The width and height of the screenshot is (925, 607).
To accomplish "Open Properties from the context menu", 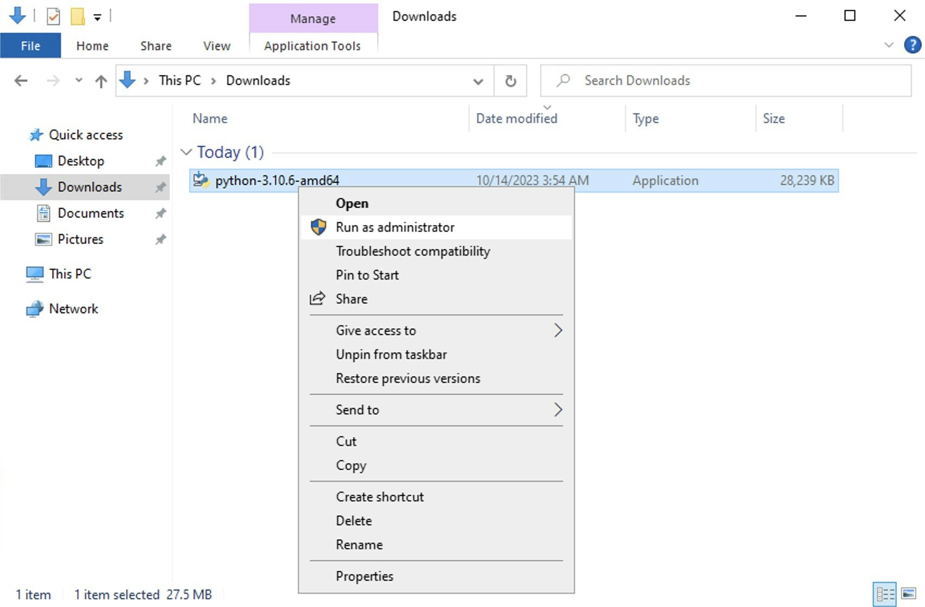I will [x=436, y=577].
